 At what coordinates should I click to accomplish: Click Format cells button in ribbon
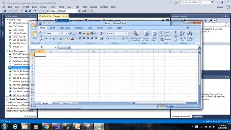[x=166, y=39]
